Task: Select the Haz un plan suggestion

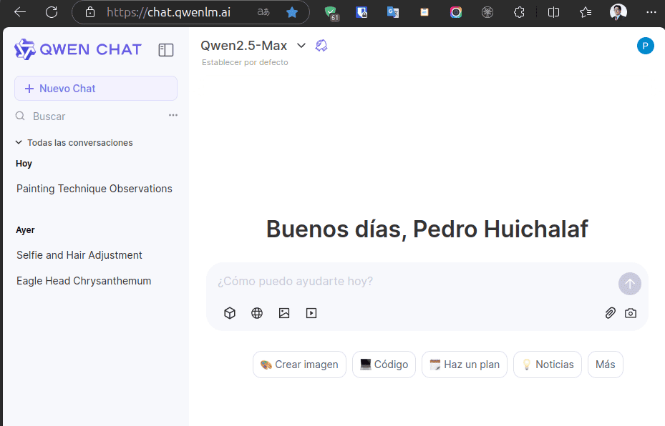Action: [x=465, y=365]
